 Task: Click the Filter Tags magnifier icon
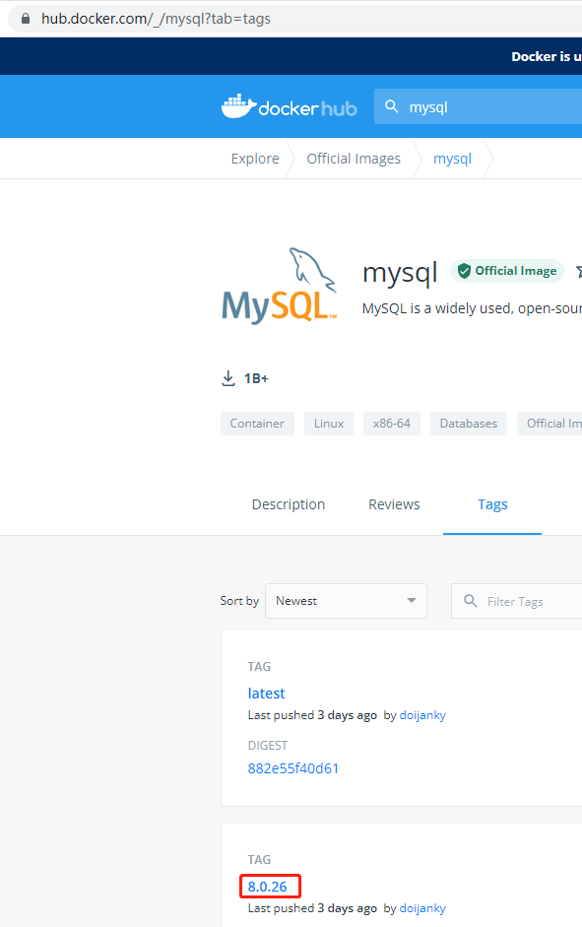pos(471,601)
